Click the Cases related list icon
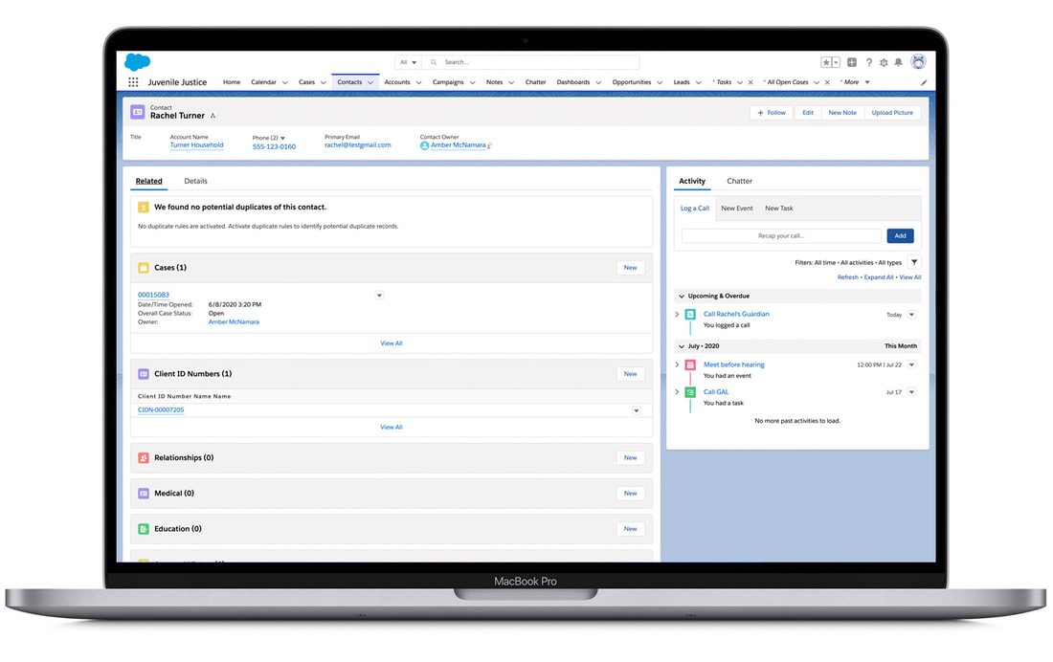The image size is (1053, 662). click(143, 268)
